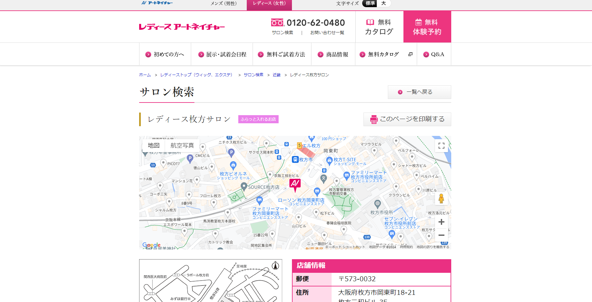Open the 無料カタログ book button

tap(379, 27)
